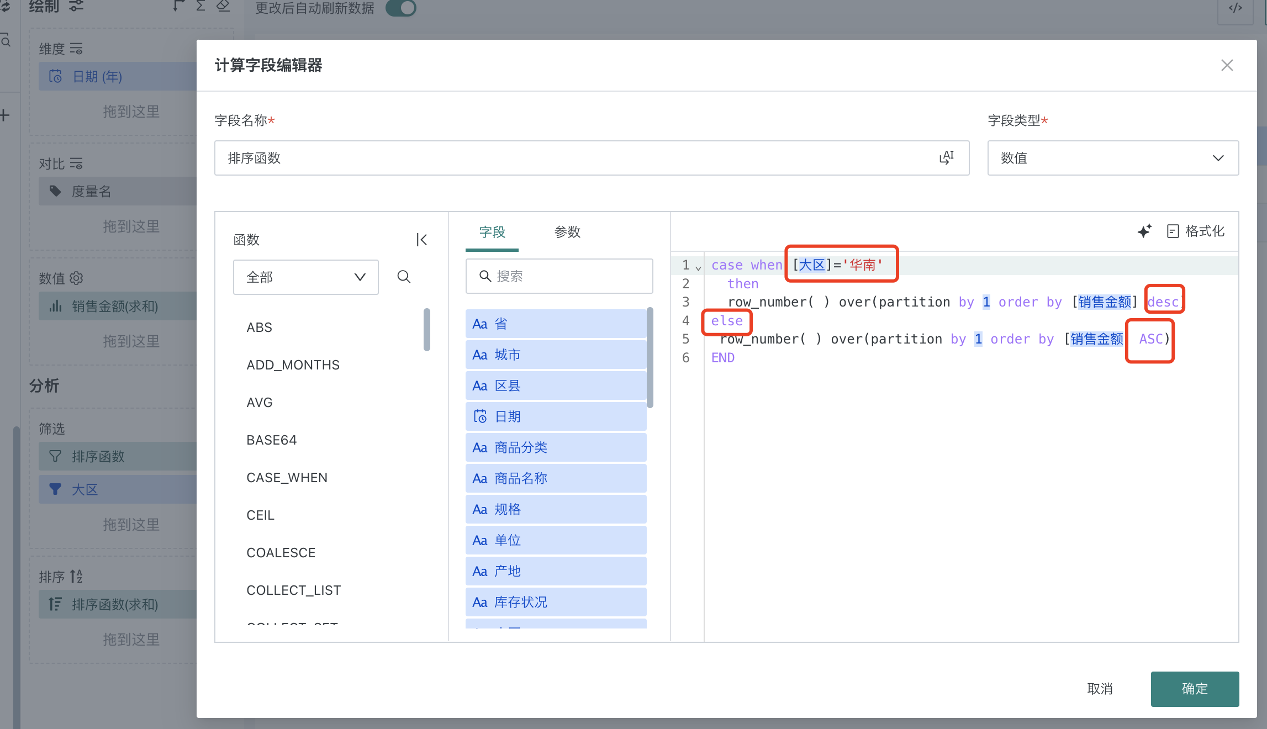
Task: Click the 确定 confirm button
Action: coord(1194,689)
